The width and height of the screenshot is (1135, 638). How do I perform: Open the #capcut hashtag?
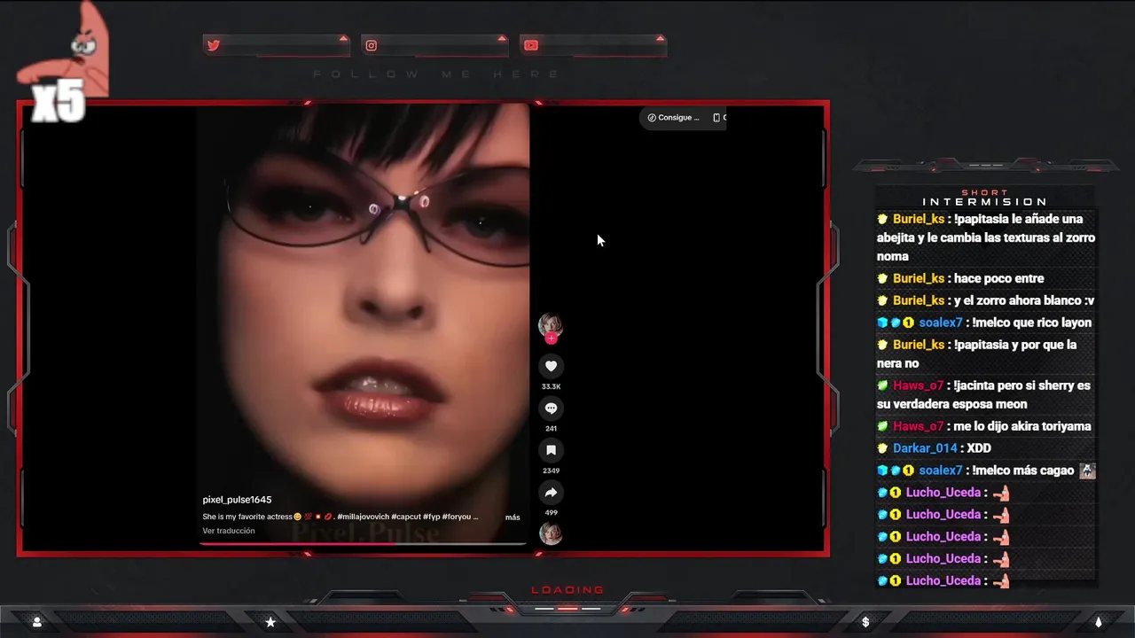coord(405,517)
